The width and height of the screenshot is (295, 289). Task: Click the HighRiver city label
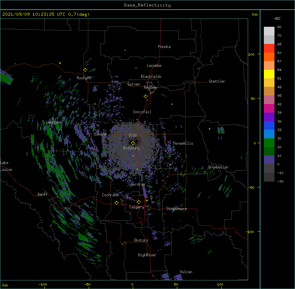point(147,255)
